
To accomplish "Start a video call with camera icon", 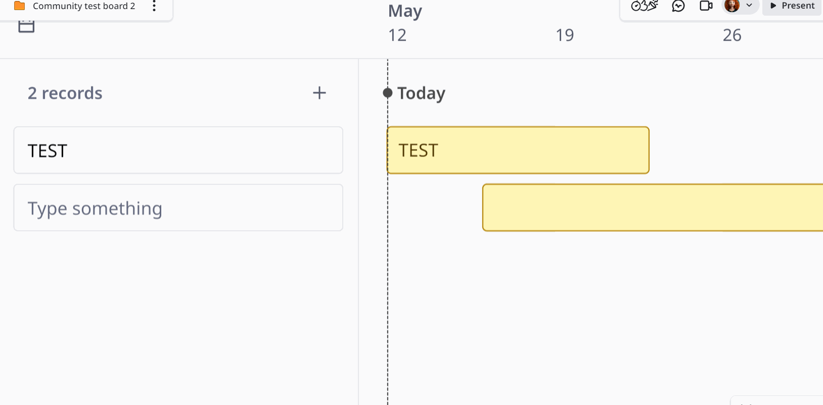I will (706, 6).
